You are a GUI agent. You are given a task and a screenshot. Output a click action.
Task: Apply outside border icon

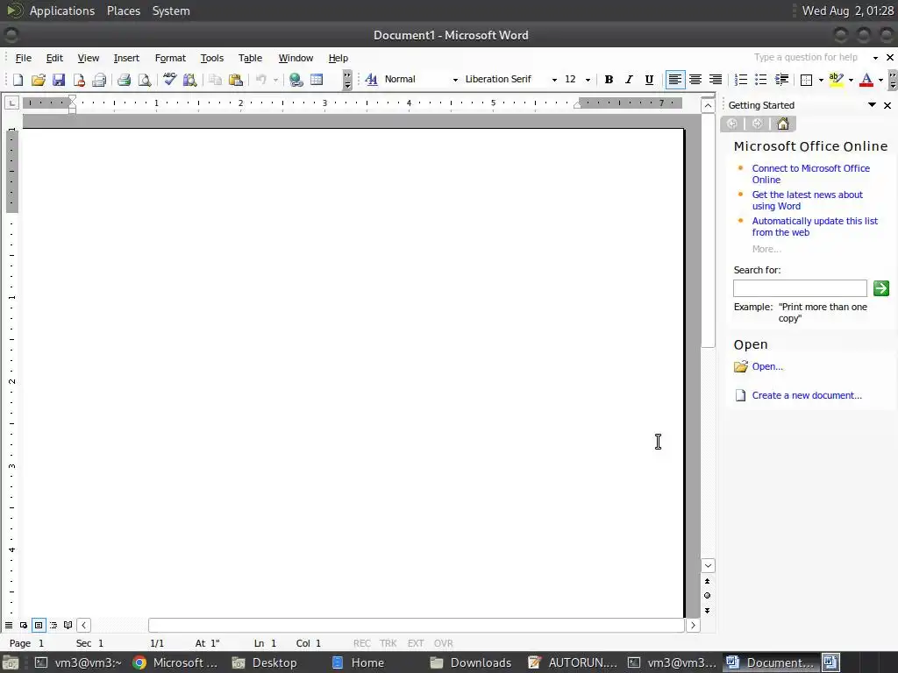pos(807,80)
